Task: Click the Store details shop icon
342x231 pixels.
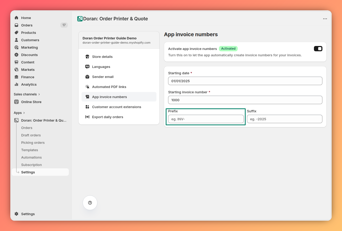Action: click(87, 57)
